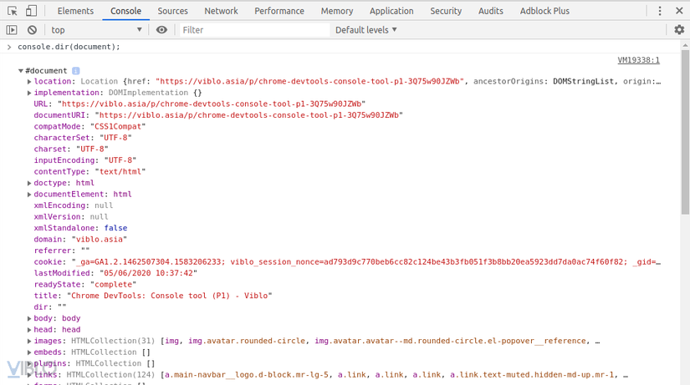Expand the head property
Image resolution: width=690 pixels, height=385 pixels.
point(29,330)
